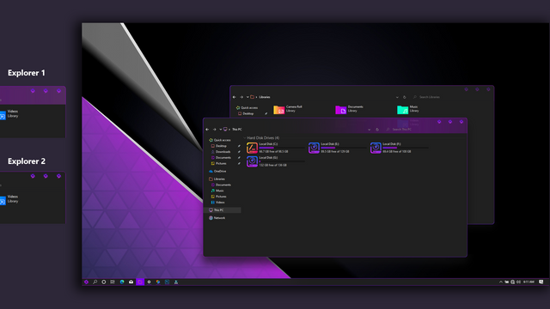
Task: Open Local Disk (G:) drive icon
Action: pyautogui.click(x=252, y=161)
